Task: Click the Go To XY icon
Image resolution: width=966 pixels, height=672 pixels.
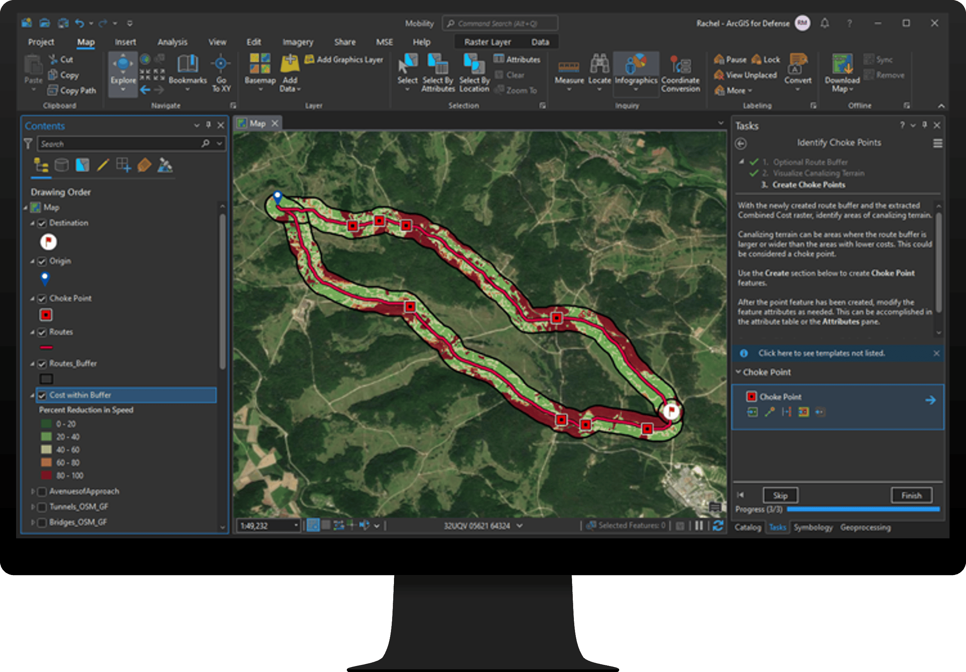Action: pos(220,64)
